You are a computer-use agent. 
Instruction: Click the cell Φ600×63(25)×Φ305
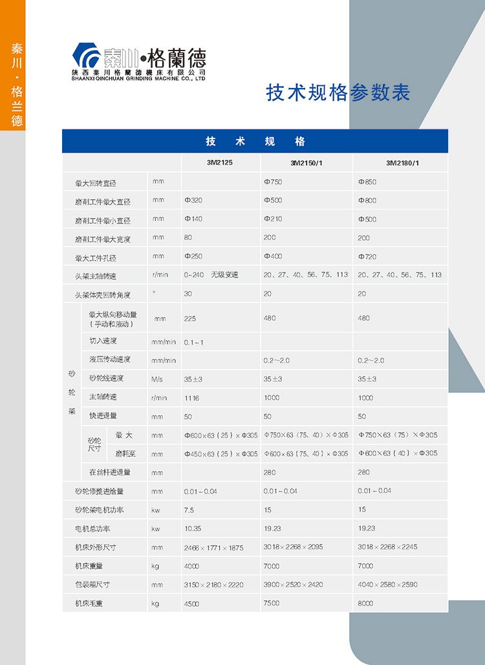click(221, 435)
